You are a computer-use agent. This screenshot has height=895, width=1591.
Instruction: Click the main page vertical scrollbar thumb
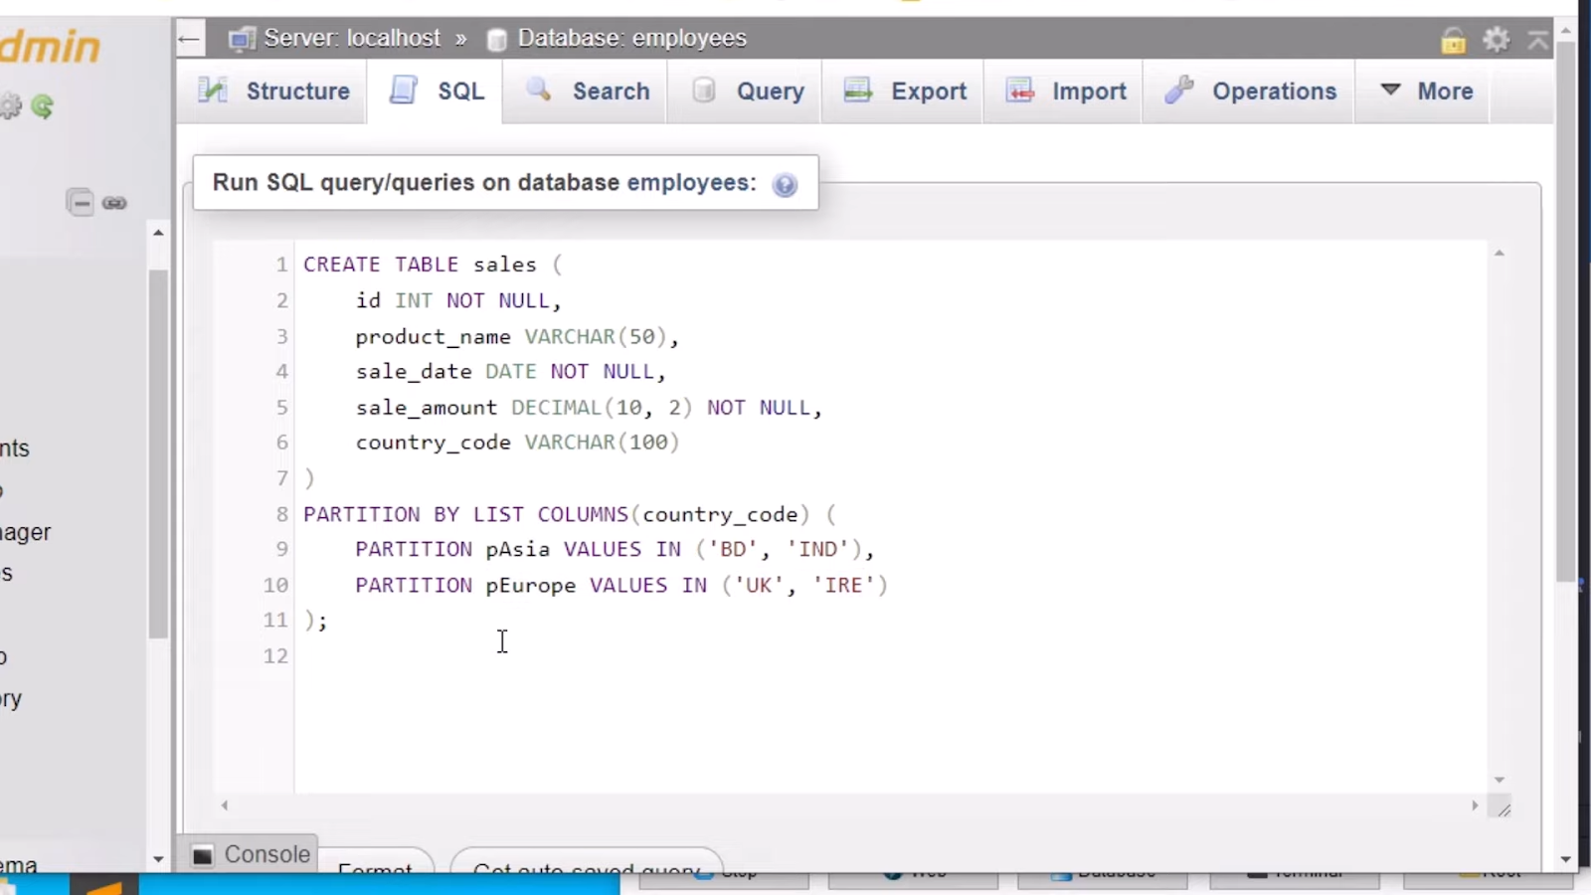coord(1566,312)
